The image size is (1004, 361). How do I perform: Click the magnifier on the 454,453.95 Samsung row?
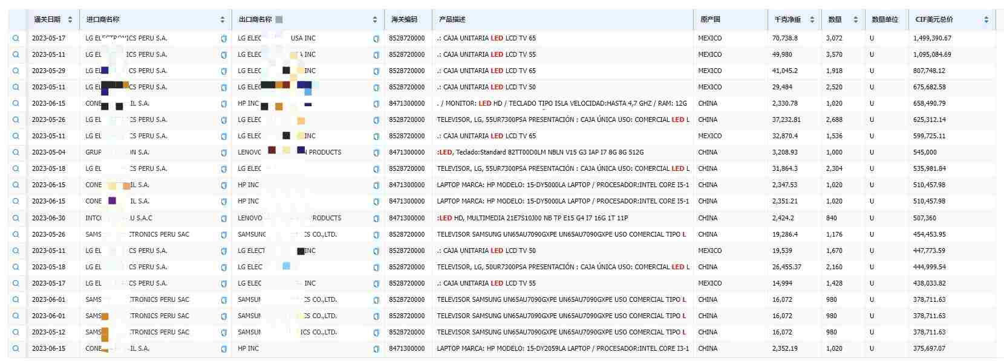[16, 234]
